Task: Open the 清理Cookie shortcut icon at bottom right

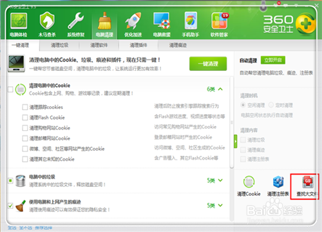Action: [x=249, y=182]
